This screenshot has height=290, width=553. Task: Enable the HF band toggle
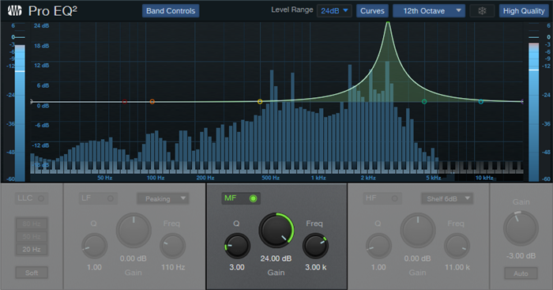click(x=395, y=198)
